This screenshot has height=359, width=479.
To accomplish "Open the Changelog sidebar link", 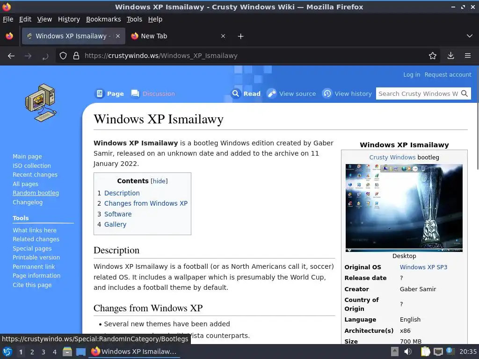I will click(28, 202).
